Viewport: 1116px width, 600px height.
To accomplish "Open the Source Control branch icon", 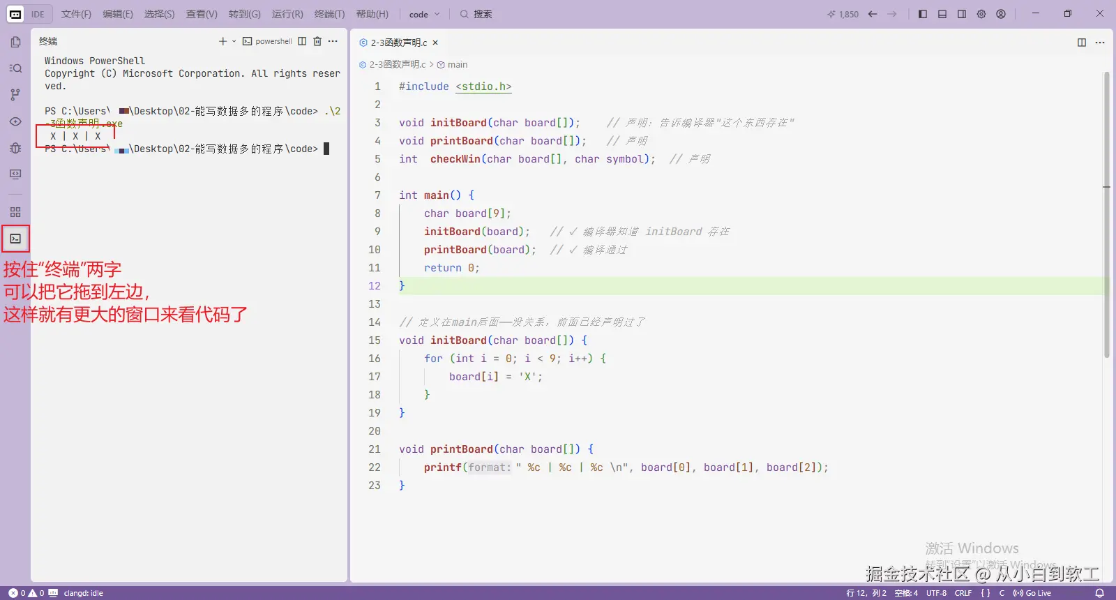I will [x=15, y=95].
